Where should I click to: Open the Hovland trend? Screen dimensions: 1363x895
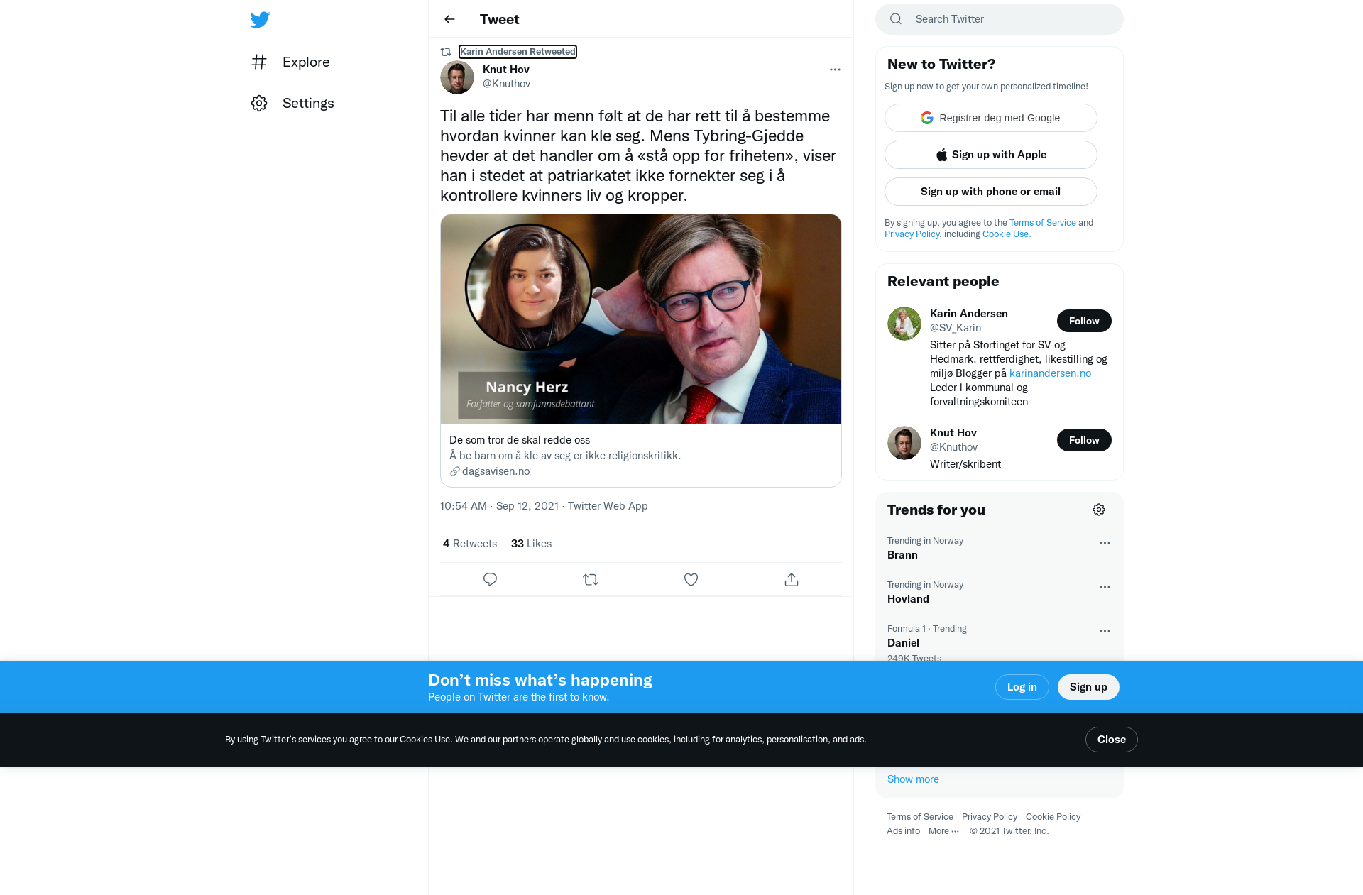(x=908, y=599)
